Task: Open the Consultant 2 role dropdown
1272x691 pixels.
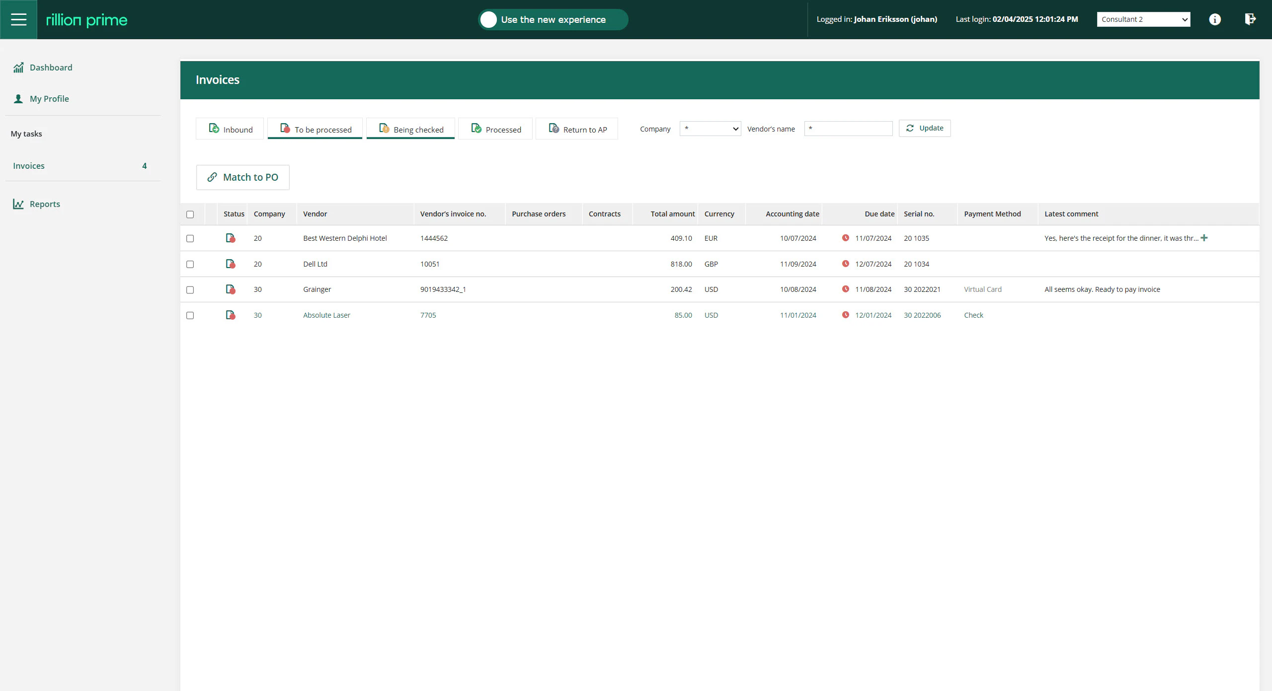Action: [1143, 19]
